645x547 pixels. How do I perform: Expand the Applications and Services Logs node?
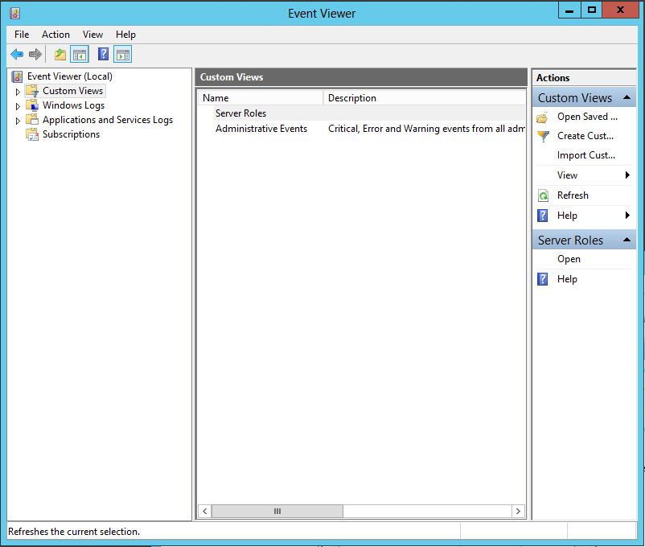click(x=18, y=121)
